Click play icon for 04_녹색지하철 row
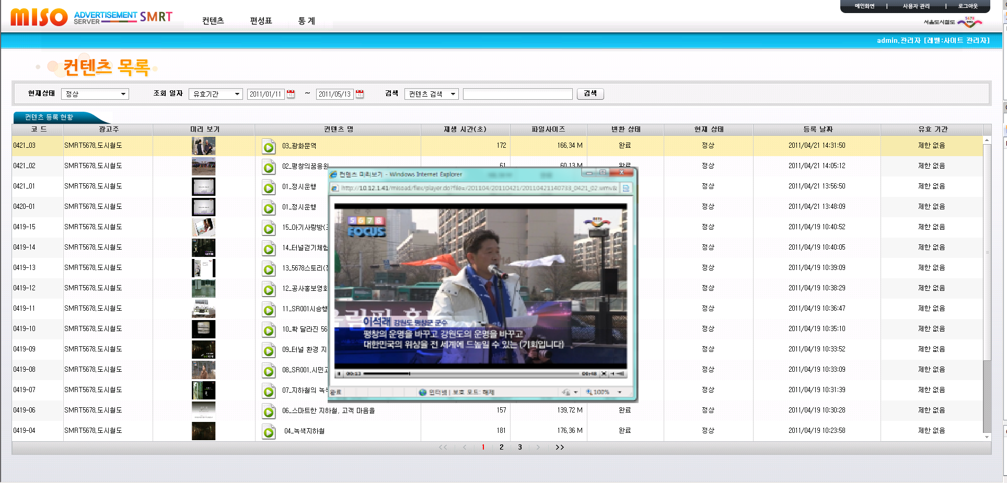Viewport: 1007px width, 483px height. click(269, 432)
